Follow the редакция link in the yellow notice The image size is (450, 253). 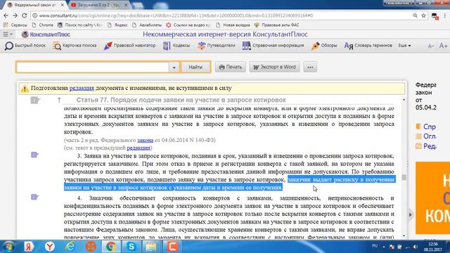point(82,88)
